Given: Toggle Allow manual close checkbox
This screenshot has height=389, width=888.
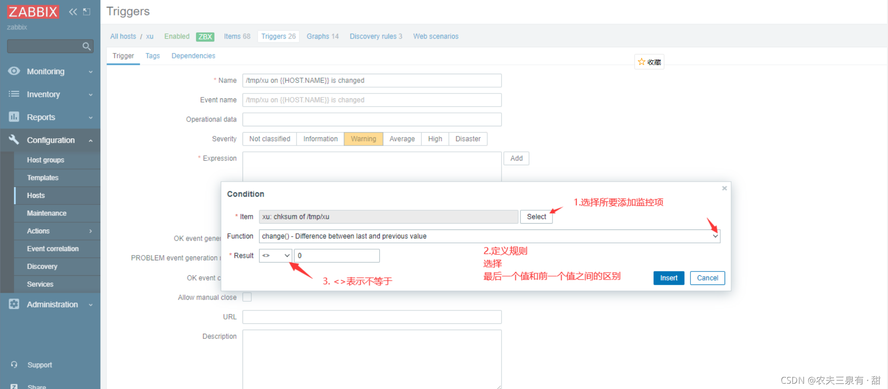Looking at the screenshot, I should [x=247, y=297].
